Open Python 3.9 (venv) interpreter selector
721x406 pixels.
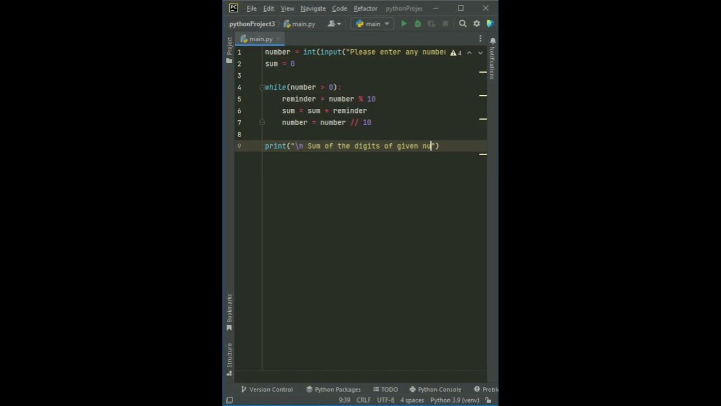[x=455, y=400]
